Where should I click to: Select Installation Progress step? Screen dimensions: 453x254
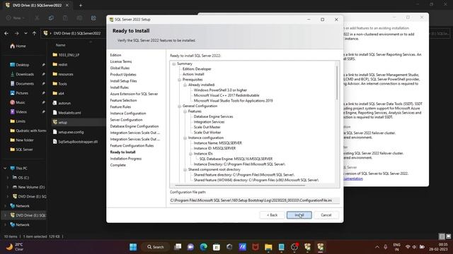126,159
